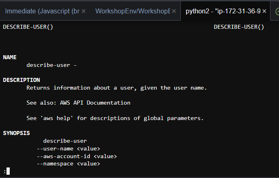Click 'describe-user' under SYNOPSIS
Viewport: 279px width, 178px height.
click(x=65, y=141)
